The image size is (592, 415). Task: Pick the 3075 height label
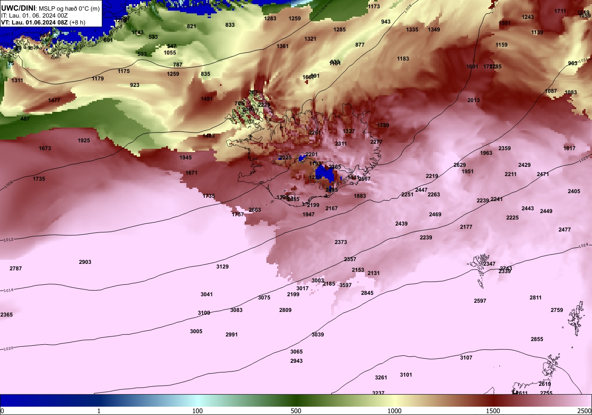264,298
